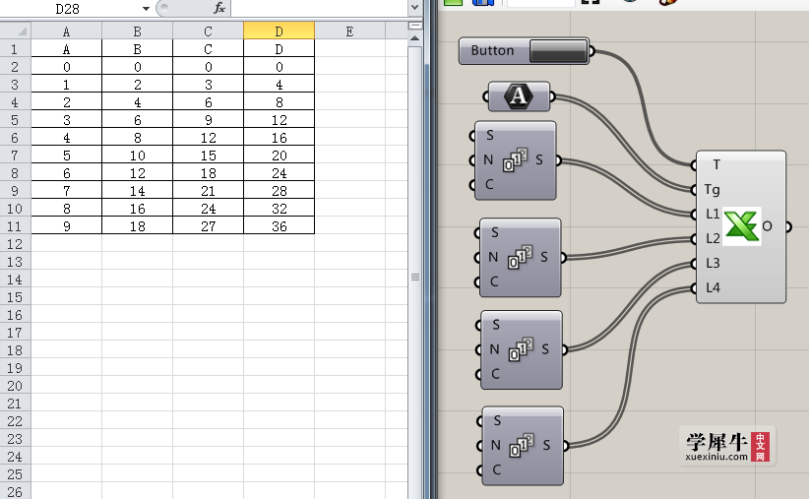Click the Tg input of Excel component
Image resolution: width=809 pixels, height=499 pixels.
pos(712,189)
